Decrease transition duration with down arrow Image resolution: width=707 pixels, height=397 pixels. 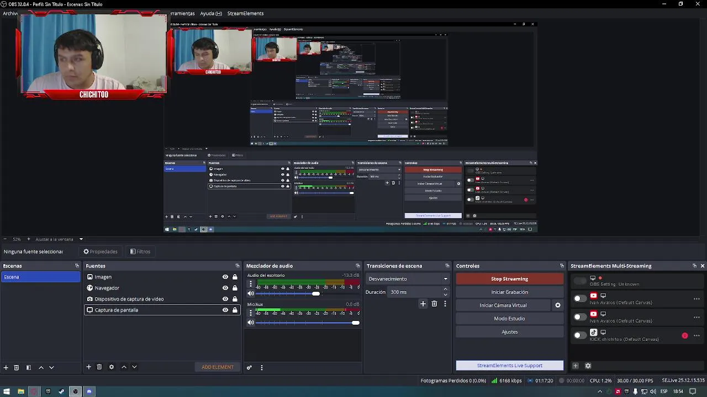[446, 294]
